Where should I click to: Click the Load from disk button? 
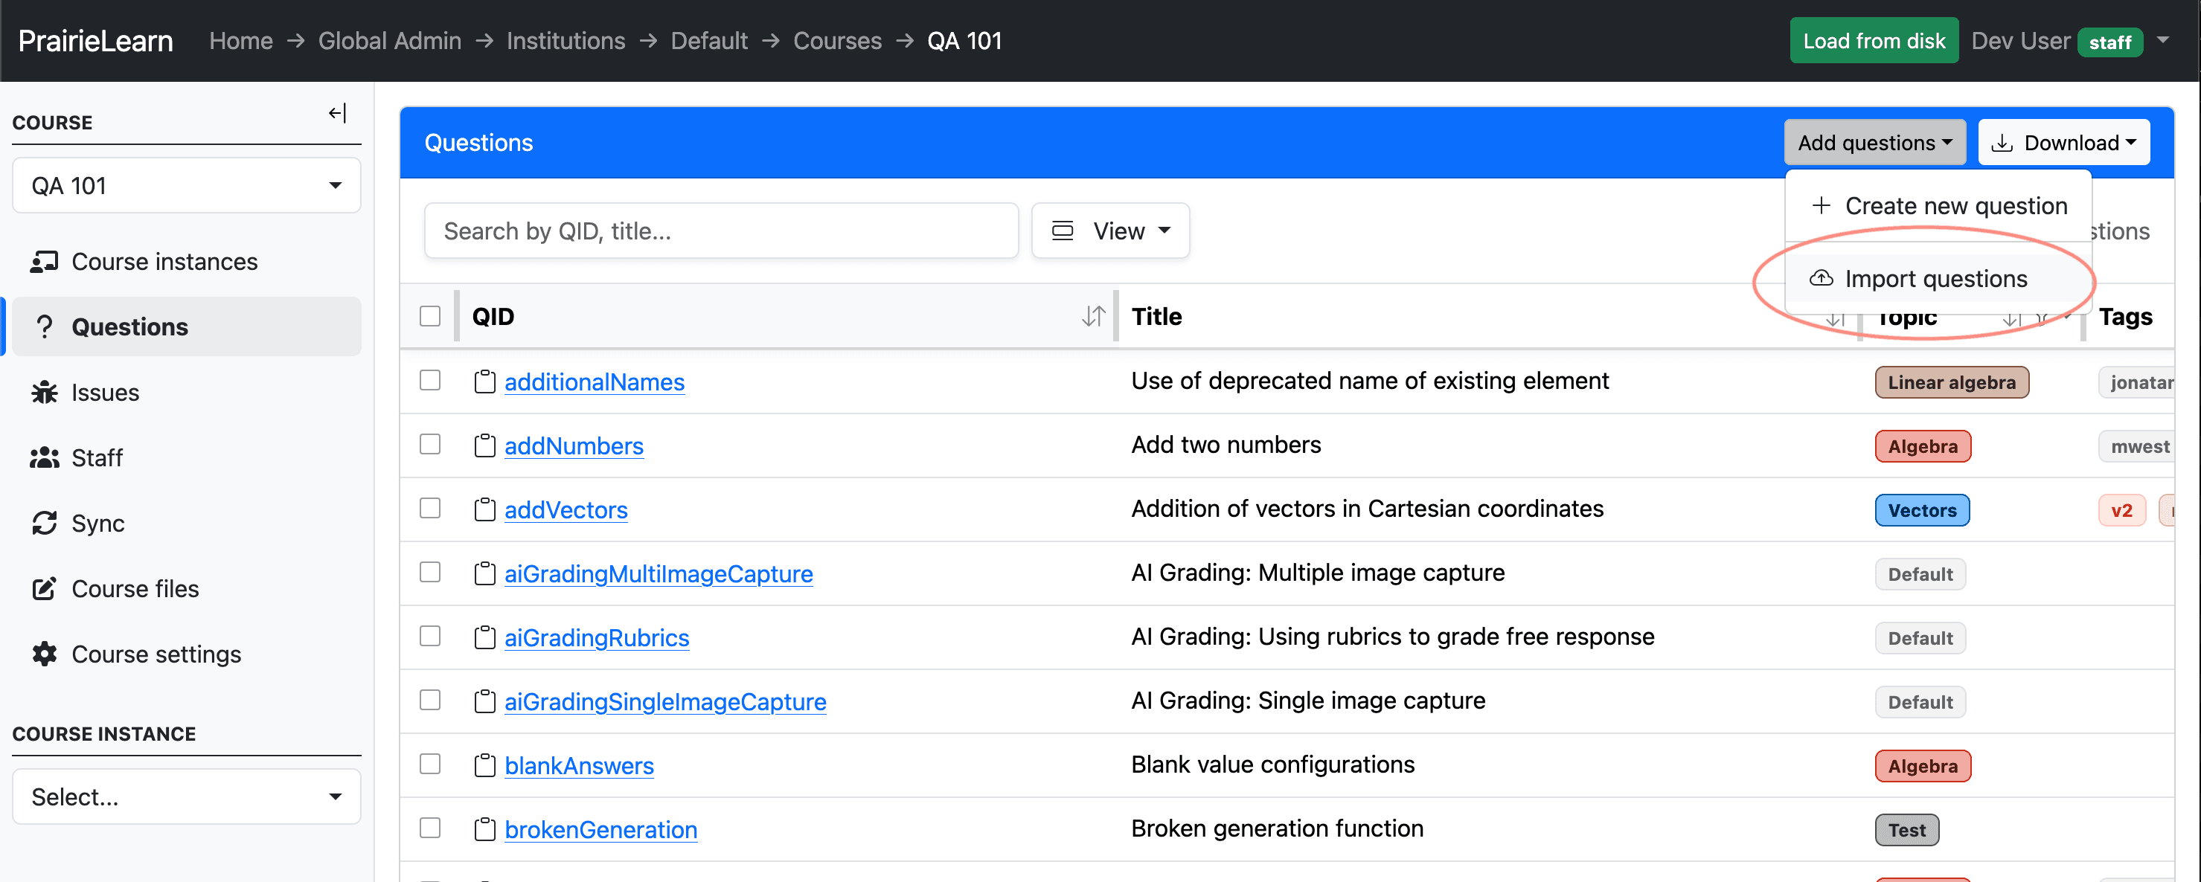pyautogui.click(x=1873, y=41)
